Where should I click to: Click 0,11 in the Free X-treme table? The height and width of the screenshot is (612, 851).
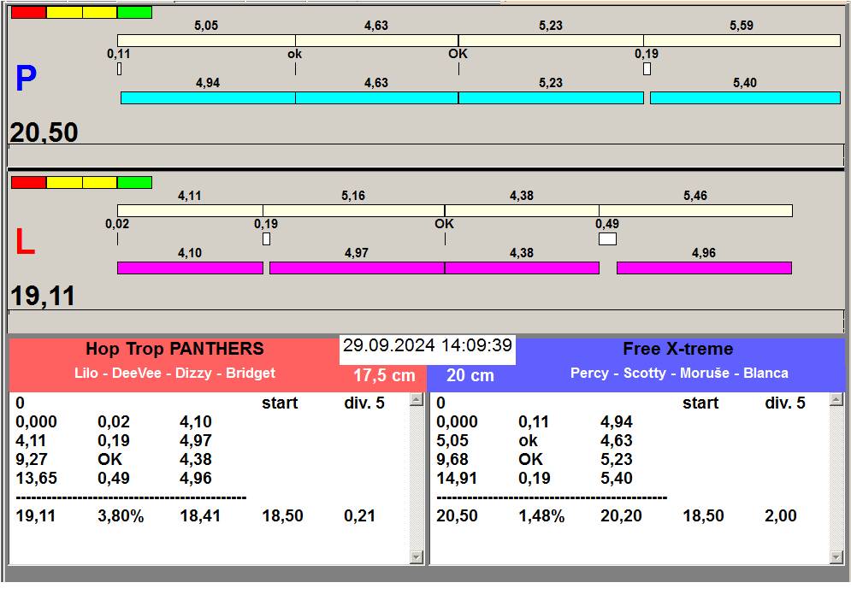534,422
